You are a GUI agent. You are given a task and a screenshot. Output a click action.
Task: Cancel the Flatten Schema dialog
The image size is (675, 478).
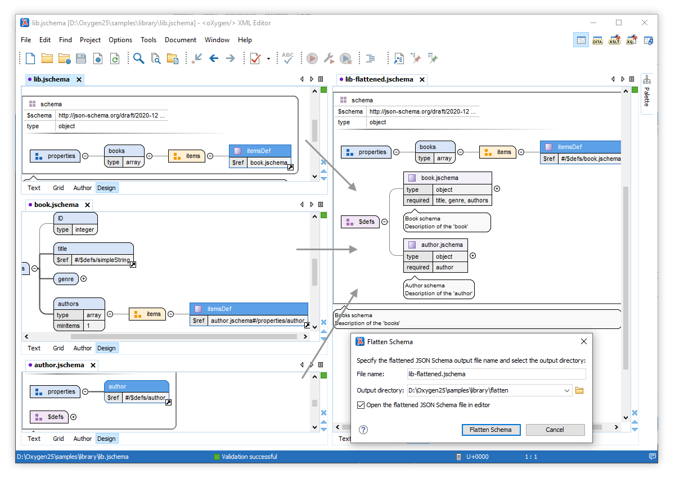click(x=555, y=430)
